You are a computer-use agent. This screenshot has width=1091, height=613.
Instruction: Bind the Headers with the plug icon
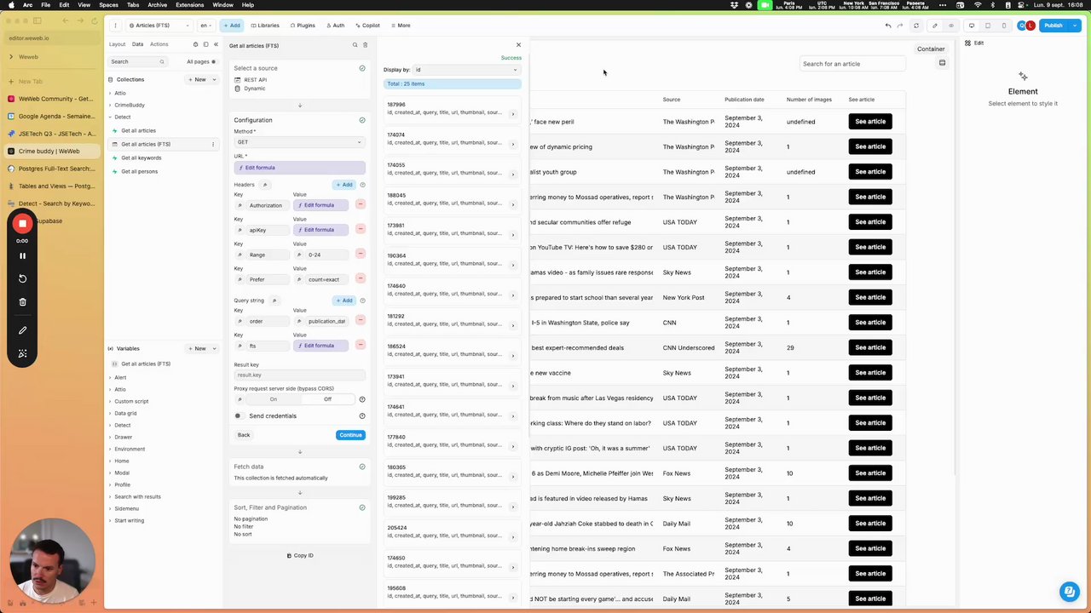click(265, 185)
